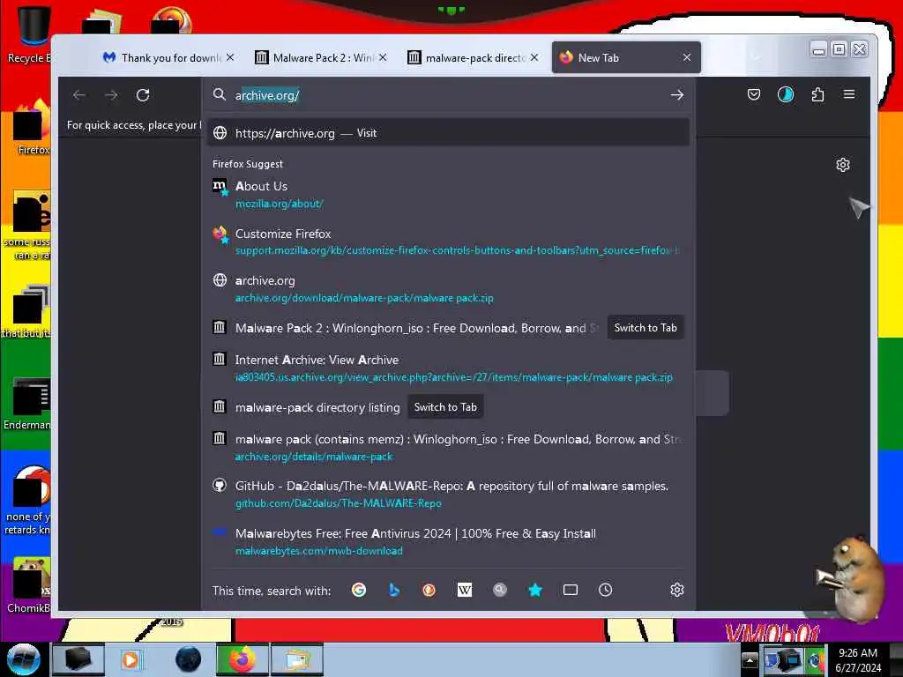Viewport: 903px width, 677px height.
Task: Click the gray magnifier search engine icon
Action: [500, 590]
